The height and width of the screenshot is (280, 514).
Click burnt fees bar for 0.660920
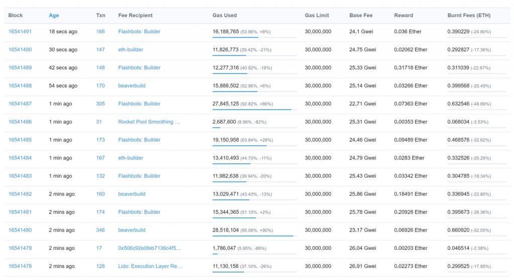476,236
